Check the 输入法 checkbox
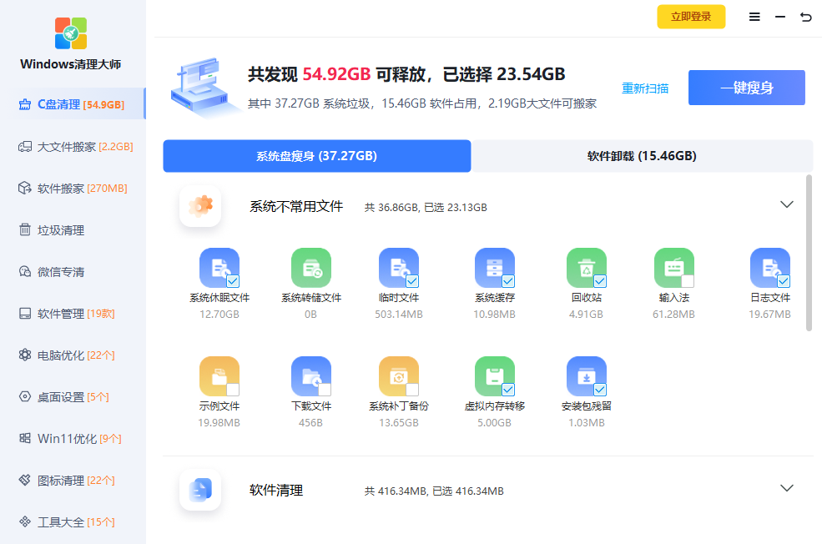 688,281
